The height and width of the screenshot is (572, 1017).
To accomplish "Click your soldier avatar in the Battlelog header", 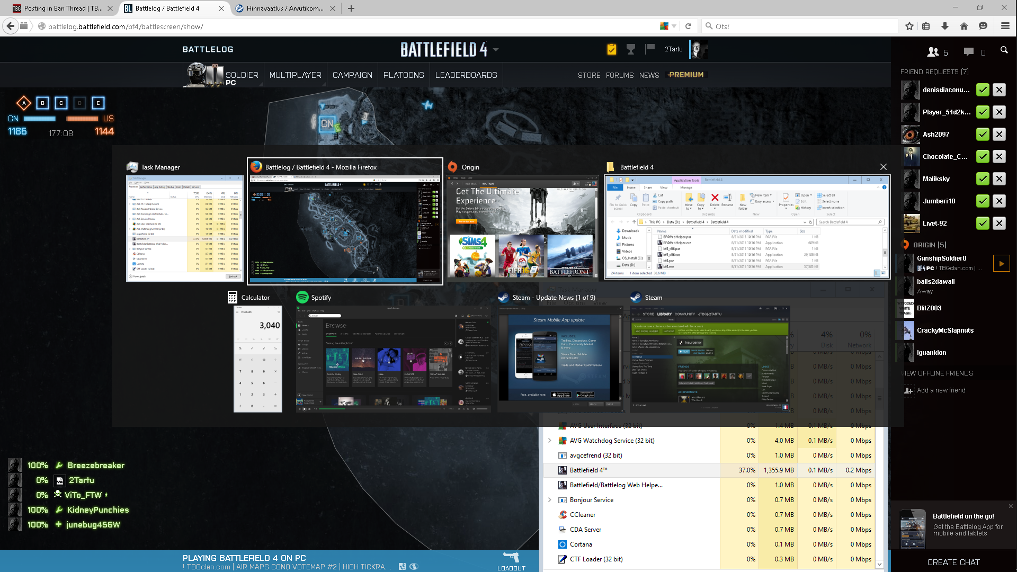I will [x=699, y=49].
